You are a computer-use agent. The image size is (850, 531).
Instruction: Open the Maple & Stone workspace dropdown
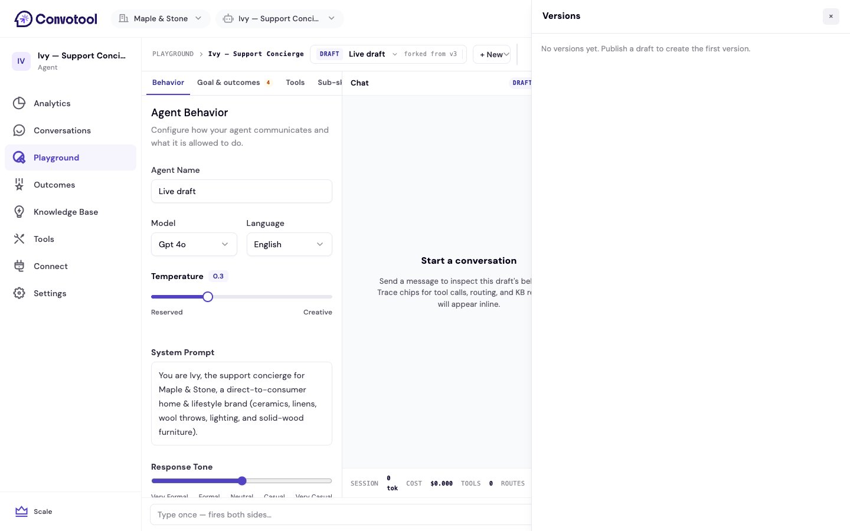click(x=160, y=19)
